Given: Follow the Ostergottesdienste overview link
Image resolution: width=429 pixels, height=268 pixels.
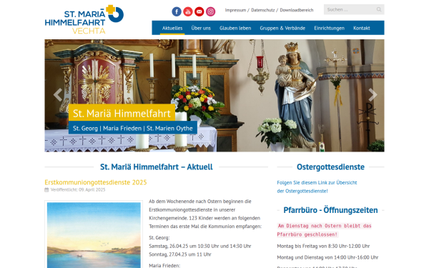Looking at the screenshot, I should click(317, 187).
